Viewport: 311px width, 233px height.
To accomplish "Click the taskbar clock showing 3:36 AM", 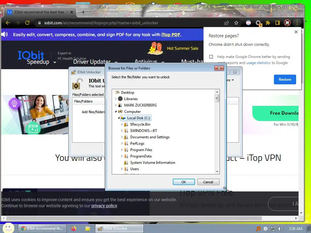I will pos(296,229).
